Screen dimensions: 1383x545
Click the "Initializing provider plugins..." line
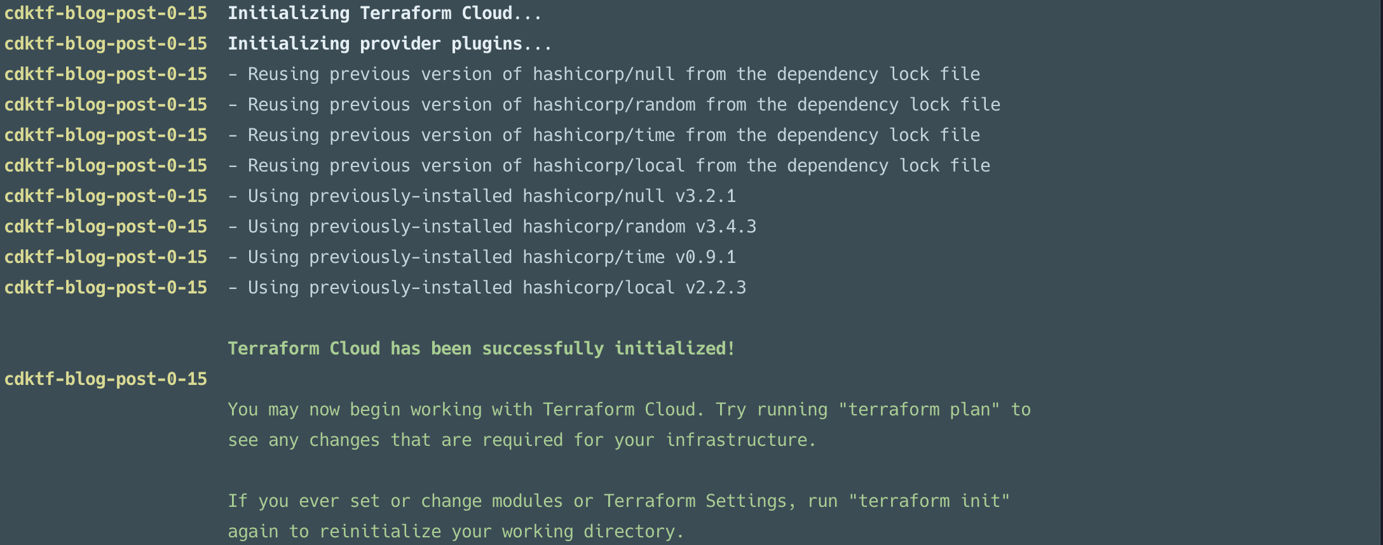(x=390, y=44)
